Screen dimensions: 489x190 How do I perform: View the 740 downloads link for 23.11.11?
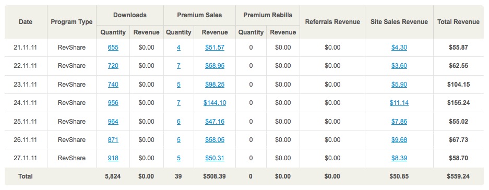coord(113,84)
